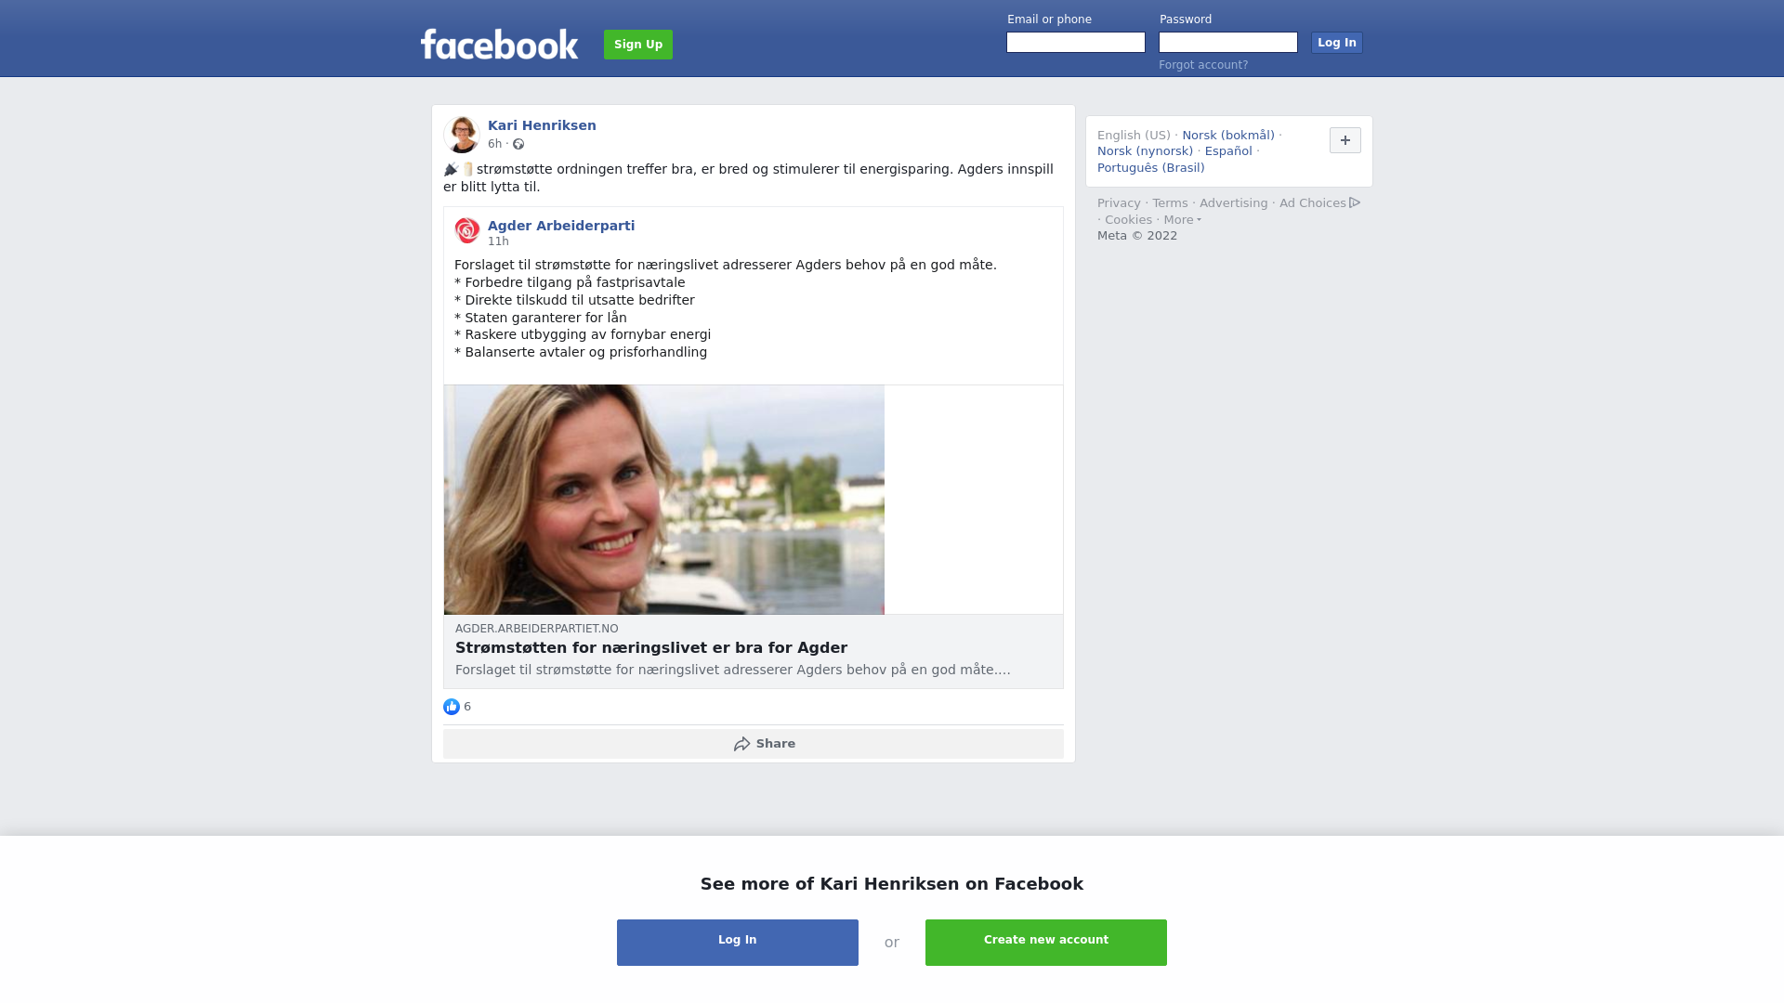
Task: Click the Facebook logo in header
Action: [x=499, y=44]
